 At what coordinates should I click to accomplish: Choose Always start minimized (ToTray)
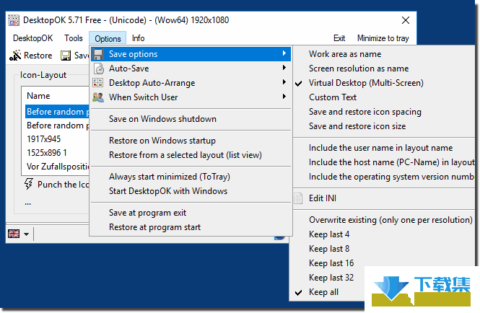coord(170,177)
